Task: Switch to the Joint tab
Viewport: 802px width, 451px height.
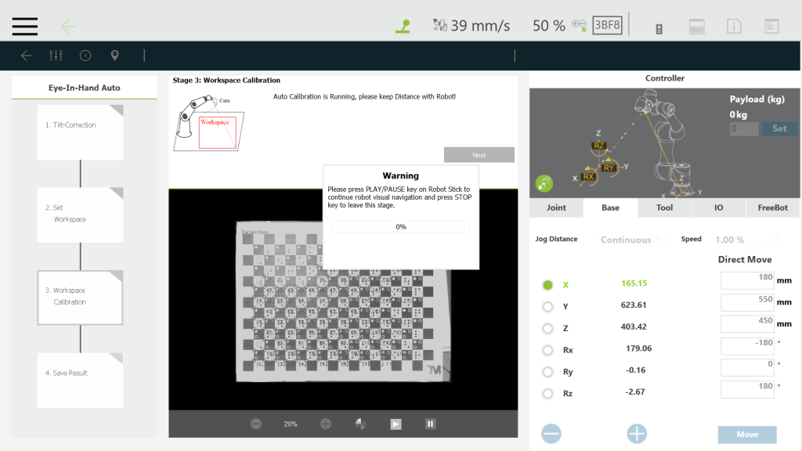Action: pyautogui.click(x=556, y=208)
